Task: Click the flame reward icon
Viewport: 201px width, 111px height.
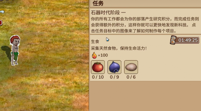Action: tap(94, 55)
